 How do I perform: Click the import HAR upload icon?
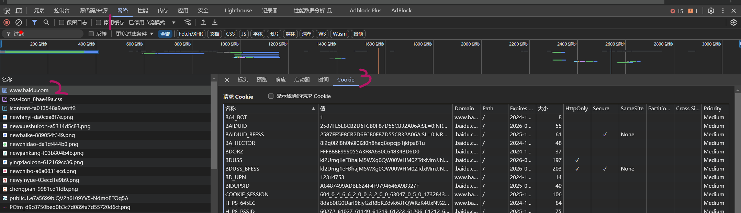[203, 23]
